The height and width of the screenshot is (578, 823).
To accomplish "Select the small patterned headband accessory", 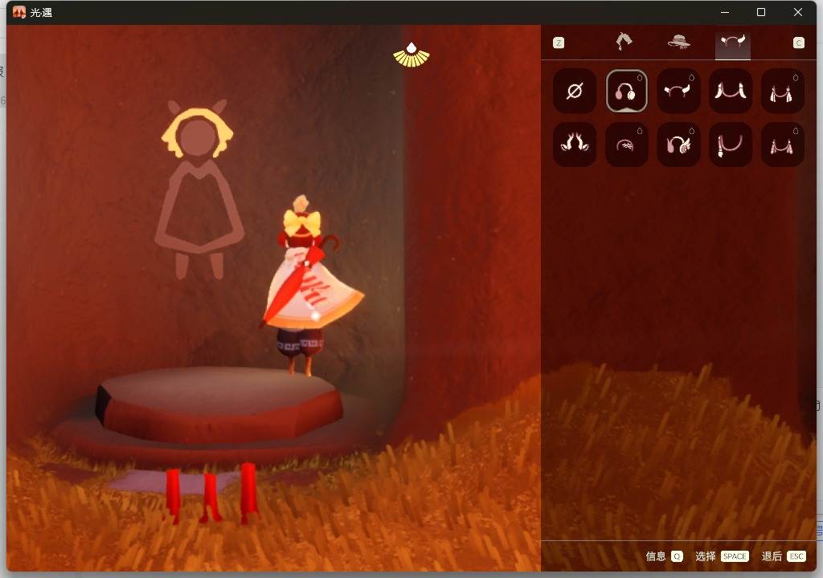I will [626, 144].
